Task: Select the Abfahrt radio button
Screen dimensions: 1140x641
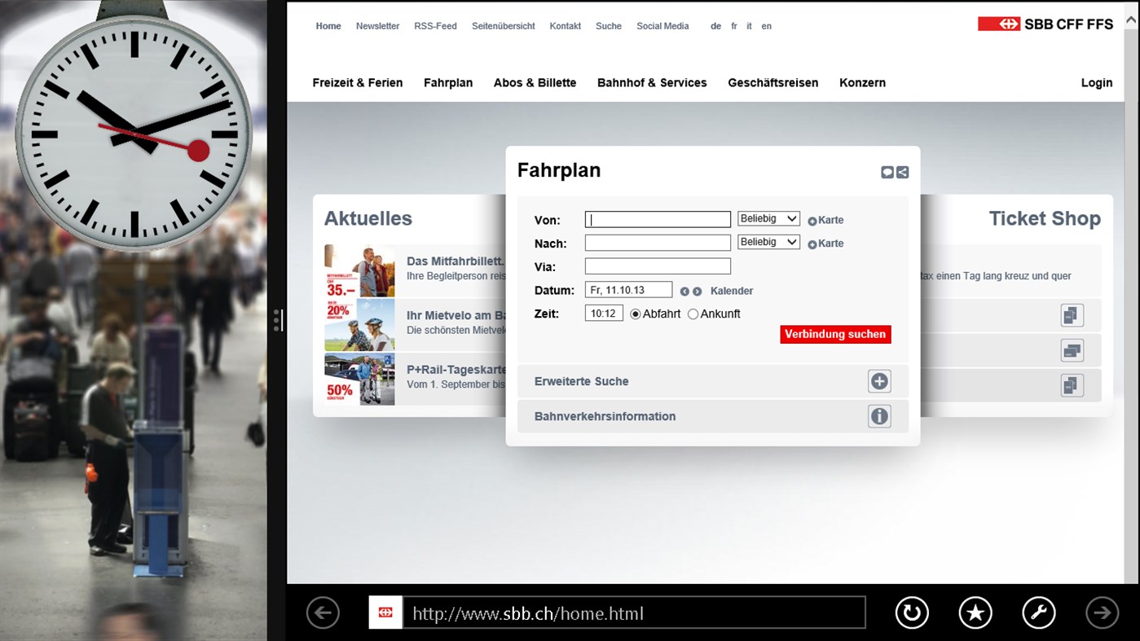Action: click(x=636, y=314)
